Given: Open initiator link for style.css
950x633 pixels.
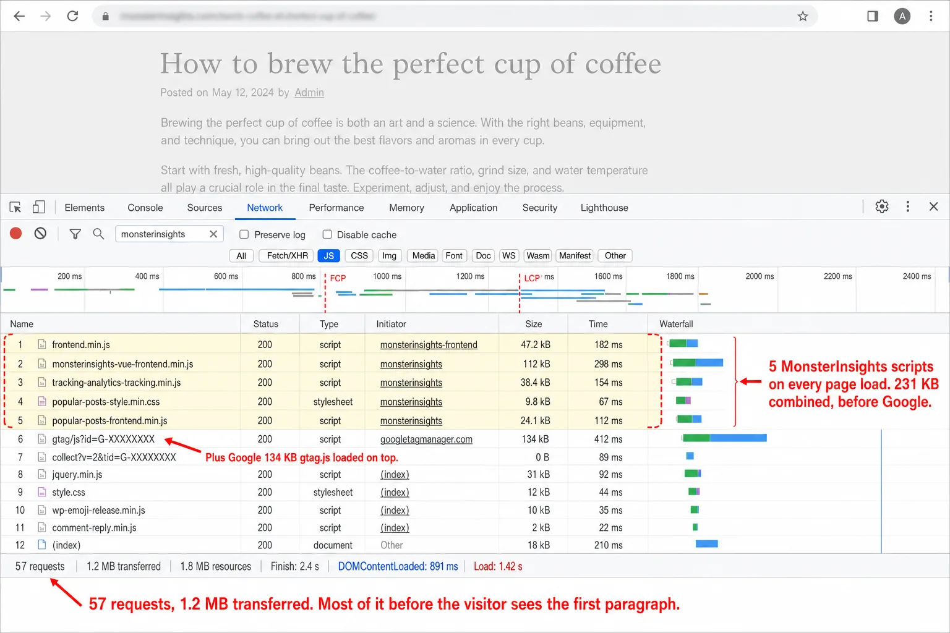Looking at the screenshot, I should 395,493.
